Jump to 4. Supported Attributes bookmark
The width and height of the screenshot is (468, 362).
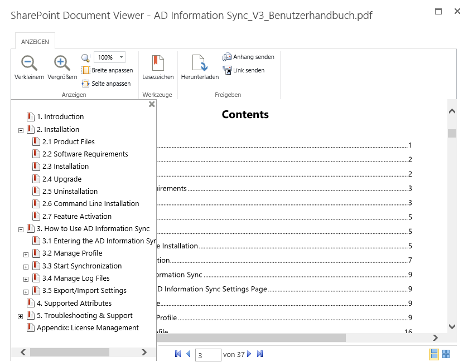[x=74, y=304]
